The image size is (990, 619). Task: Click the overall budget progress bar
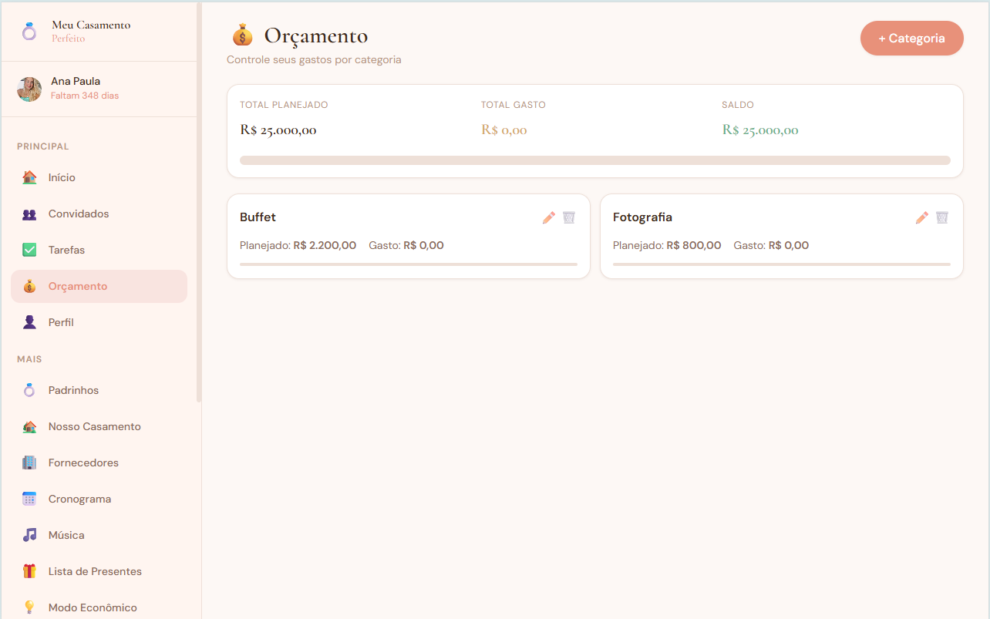coord(595,160)
